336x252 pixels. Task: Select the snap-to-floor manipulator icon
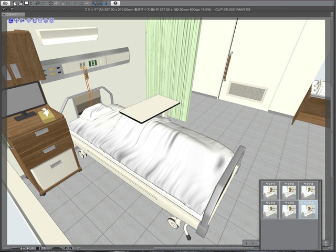[51, 20]
